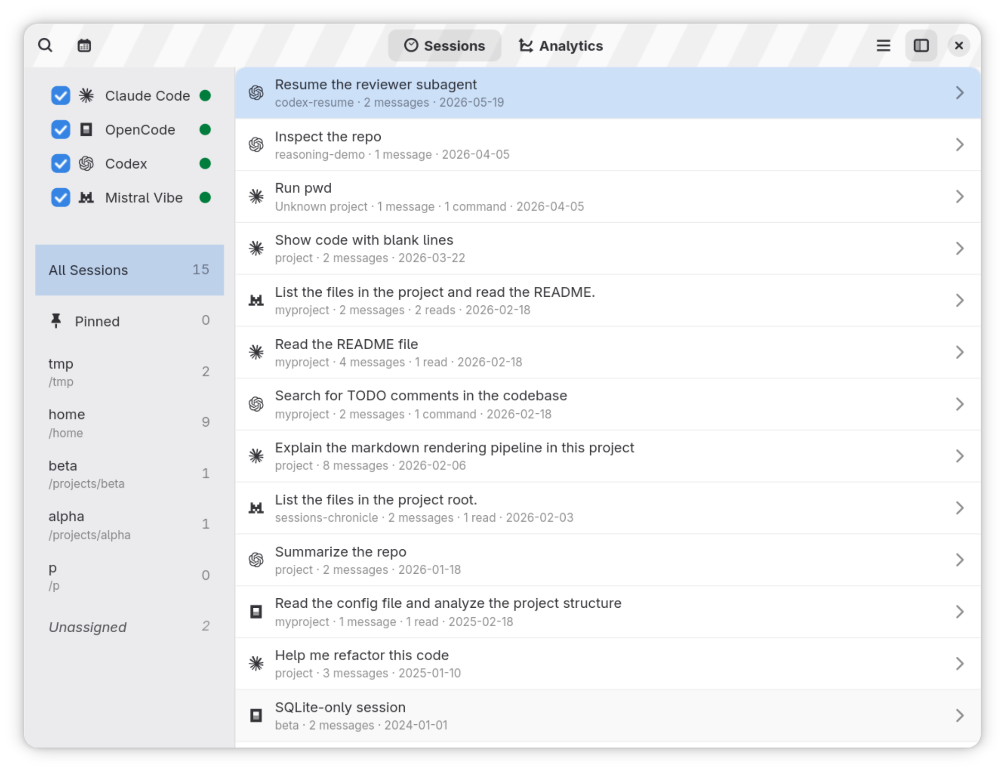Click the Claude icon beside 'Explain the markdown rendering pipeline'
1004x771 pixels.
pos(256,456)
